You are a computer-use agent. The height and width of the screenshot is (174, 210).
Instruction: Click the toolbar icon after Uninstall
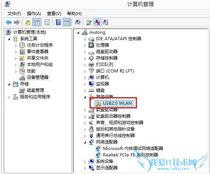pyautogui.click(x=105, y=22)
